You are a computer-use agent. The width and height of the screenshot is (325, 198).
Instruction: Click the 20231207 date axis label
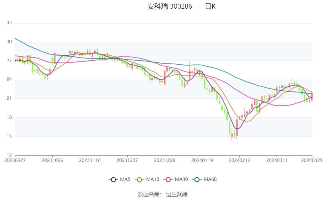pos(127,160)
